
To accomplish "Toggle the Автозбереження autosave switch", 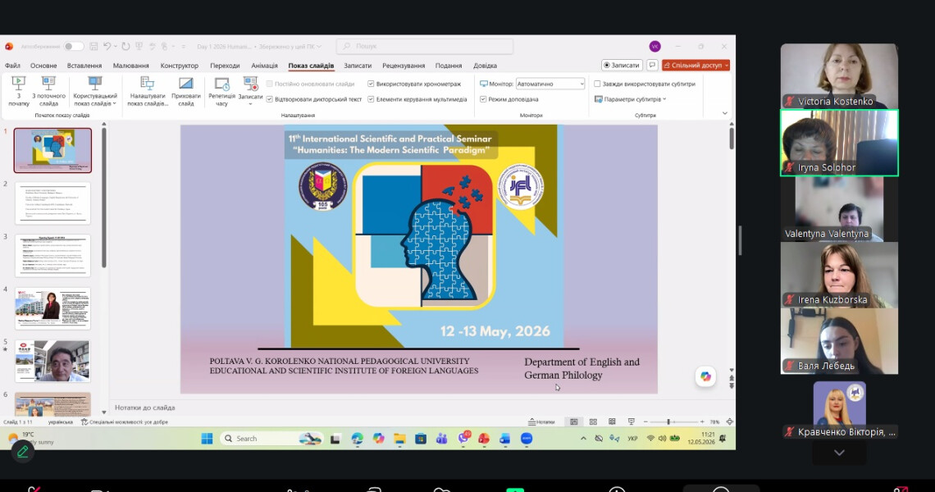I will tap(73, 47).
